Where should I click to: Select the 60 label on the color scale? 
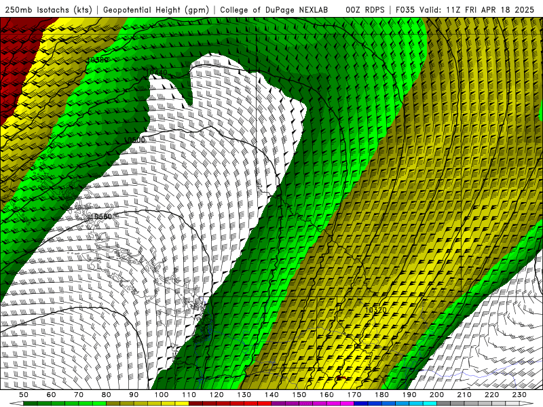pos(51,395)
